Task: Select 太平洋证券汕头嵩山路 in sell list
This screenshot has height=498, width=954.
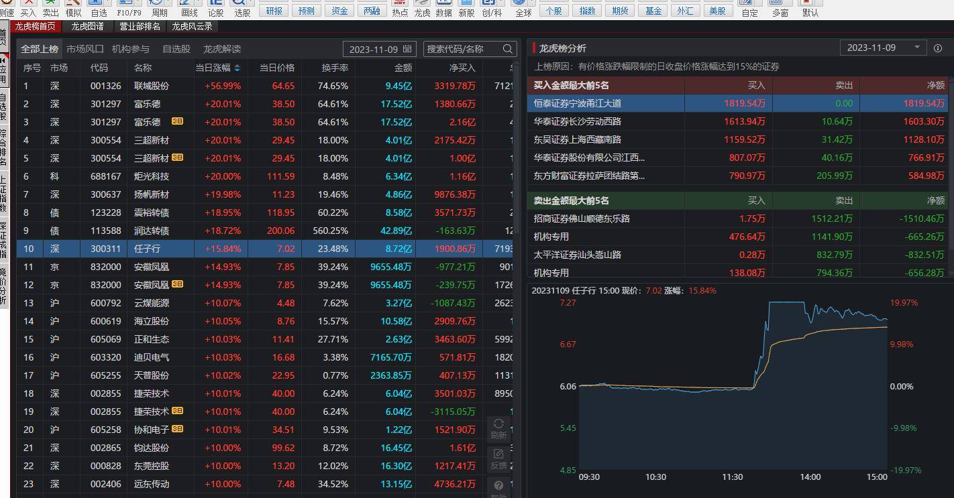Action: tap(737, 255)
